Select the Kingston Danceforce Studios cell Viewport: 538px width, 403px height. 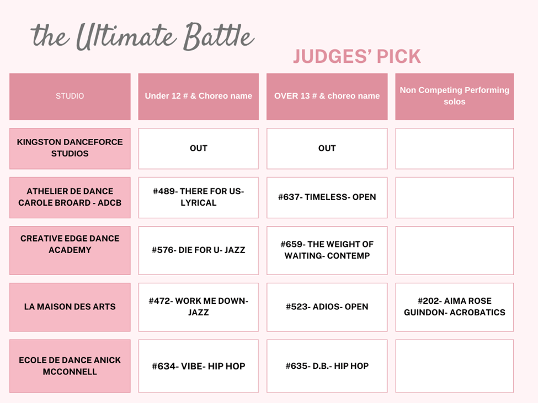click(x=70, y=148)
